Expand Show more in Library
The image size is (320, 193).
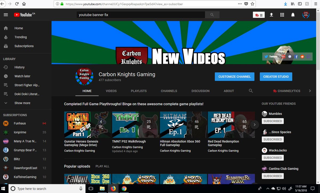(x=22, y=103)
